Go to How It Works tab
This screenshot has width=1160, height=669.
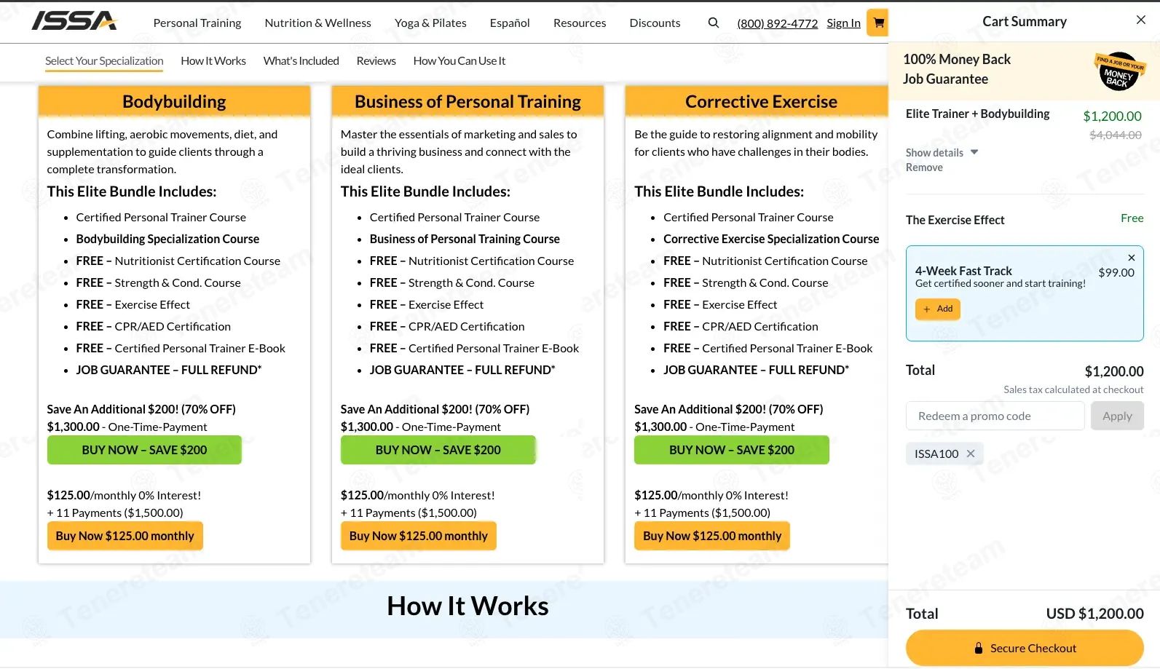213,61
